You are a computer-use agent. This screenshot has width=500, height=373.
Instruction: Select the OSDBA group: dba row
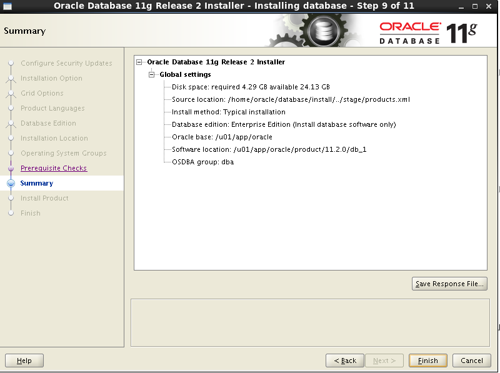tap(202, 162)
